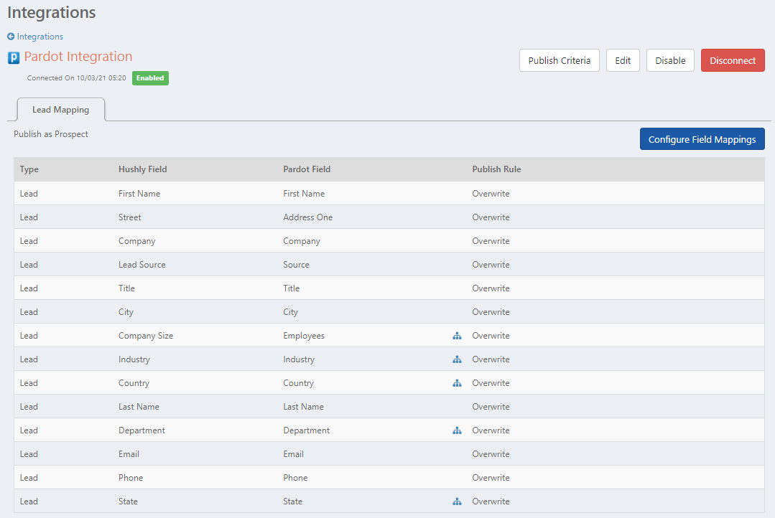Click the Overwrite rule in Email row
The height and width of the screenshot is (518, 775).
pyautogui.click(x=491, y=454)
